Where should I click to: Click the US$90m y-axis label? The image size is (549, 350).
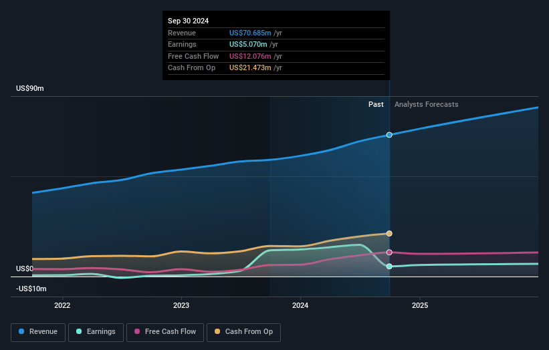[x=30, y=88]
